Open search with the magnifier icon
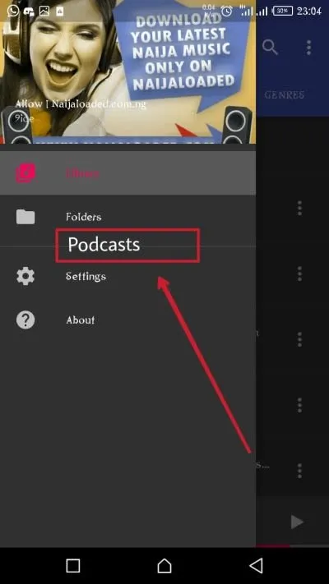This screenshot has height=584, width=329. tap(270, 48)
